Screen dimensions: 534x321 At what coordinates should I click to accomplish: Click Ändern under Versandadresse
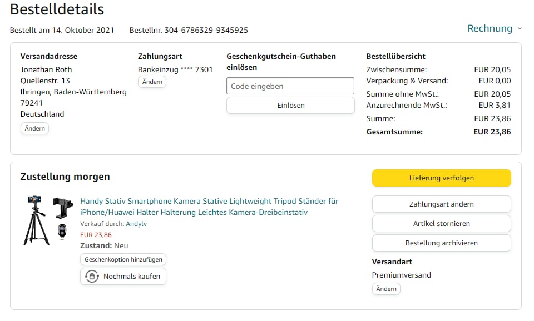34,128
